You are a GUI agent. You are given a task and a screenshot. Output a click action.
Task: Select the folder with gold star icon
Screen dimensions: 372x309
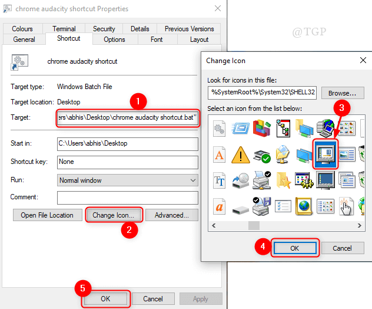283,180
